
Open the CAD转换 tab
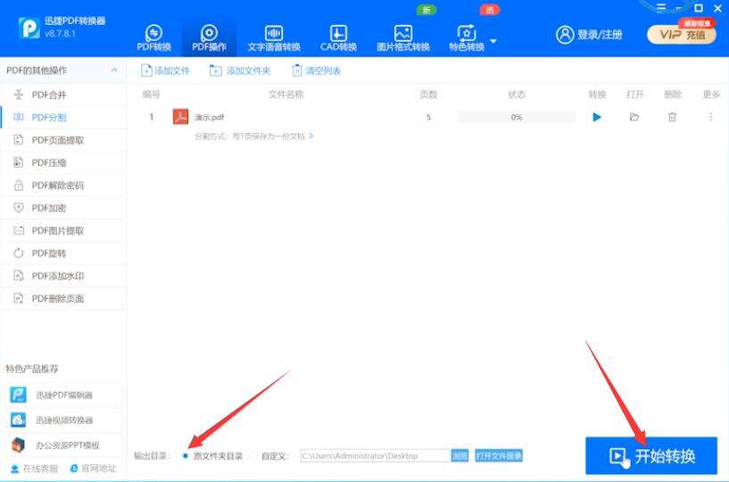[x=338, y=37]
